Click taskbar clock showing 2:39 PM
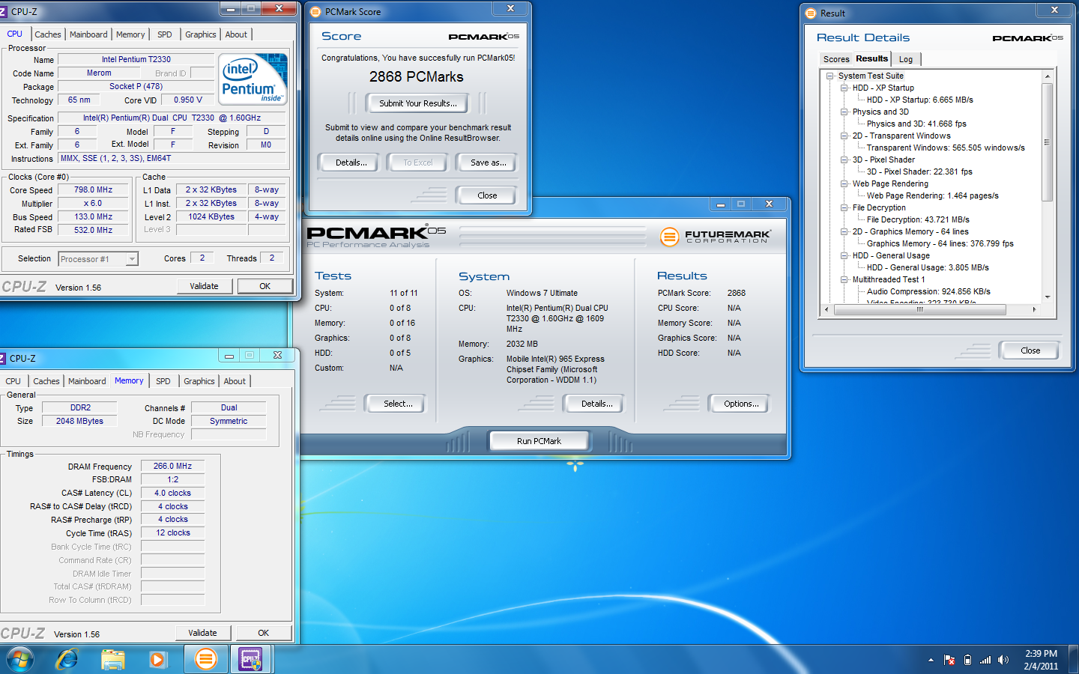Screen dimensions: 1079x674 (1041, 654)
